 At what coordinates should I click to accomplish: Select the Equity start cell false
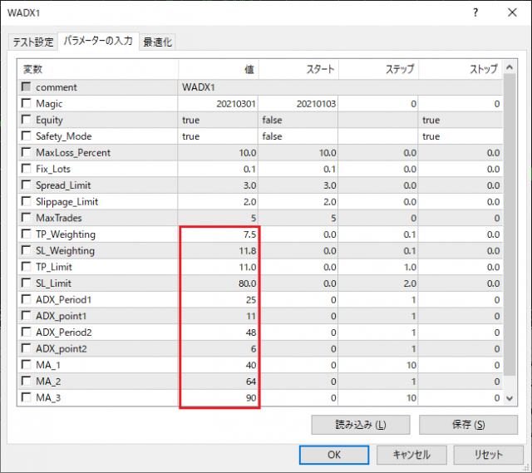click(x=298, y=120)
